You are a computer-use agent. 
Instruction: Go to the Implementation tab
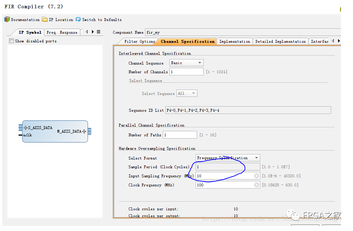pos(234,41)
